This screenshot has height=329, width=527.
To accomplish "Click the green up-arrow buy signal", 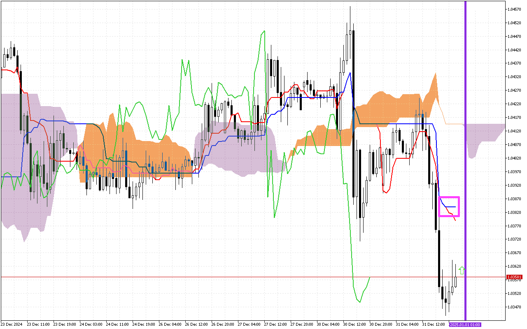I will click(x=462, y=270).
